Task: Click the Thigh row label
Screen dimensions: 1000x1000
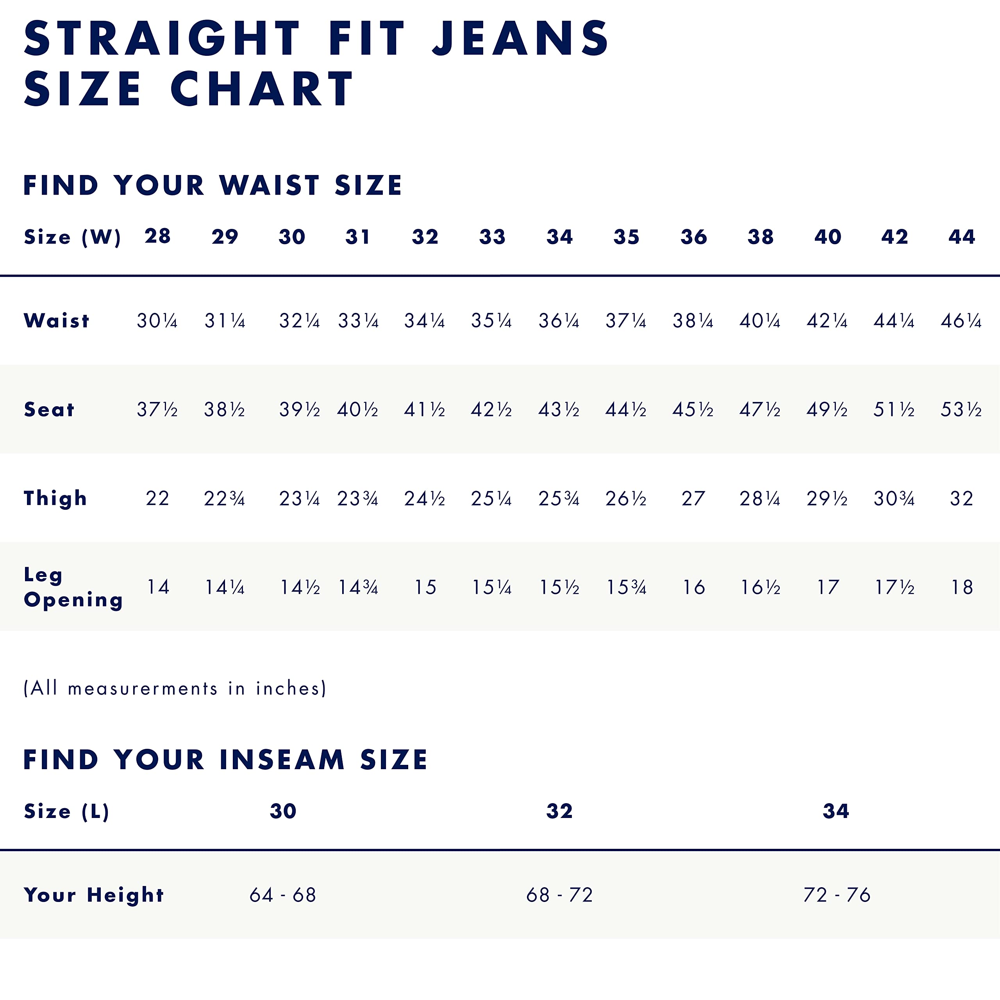Action: [55, 498]
